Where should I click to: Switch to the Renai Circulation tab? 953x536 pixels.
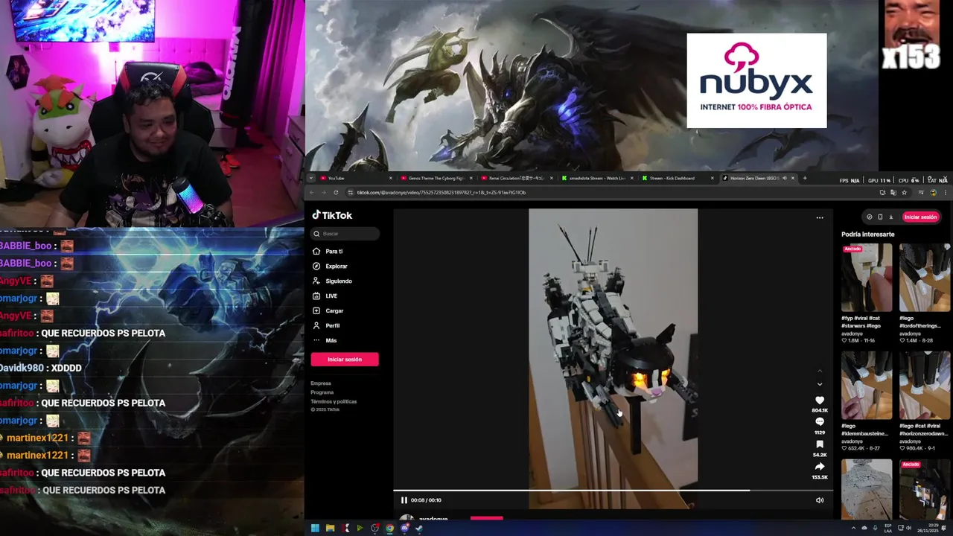coord(515,178)
